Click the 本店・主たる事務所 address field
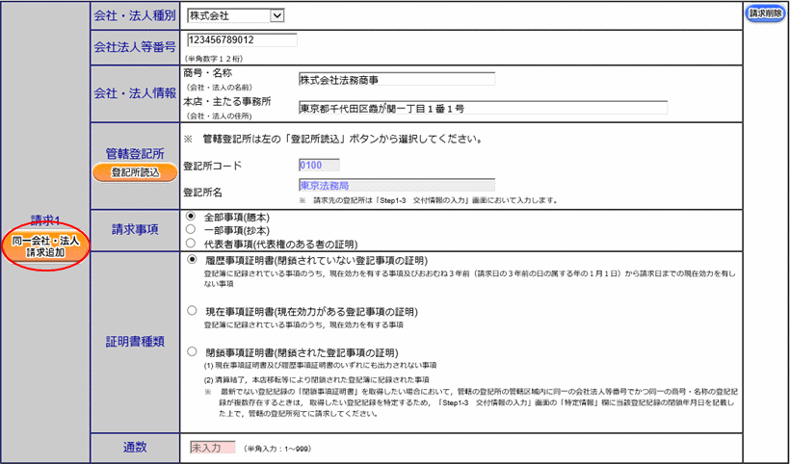The height and width of the screenshot is (464, 790). click(483, 108)
